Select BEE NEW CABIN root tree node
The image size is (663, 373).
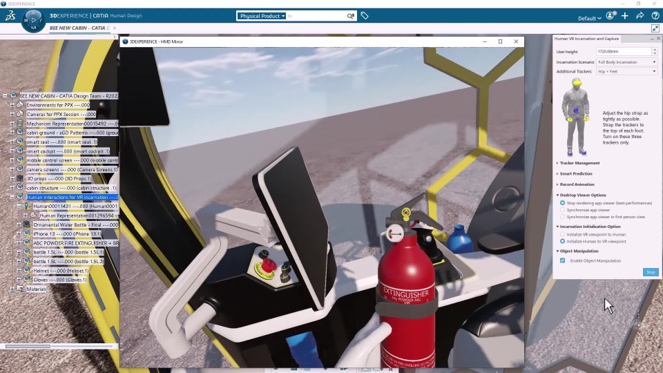click(x=69, y=96)
